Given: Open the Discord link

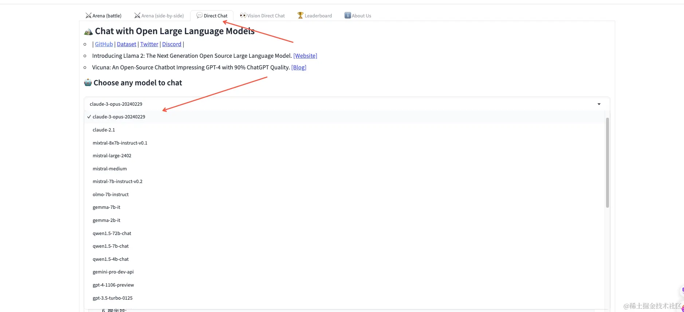Looking at the screenshot, I should [x=172, y=44].
